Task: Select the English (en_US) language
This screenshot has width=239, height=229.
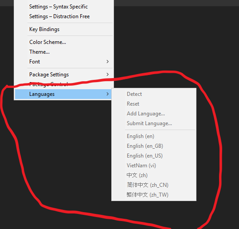Action: click(x=154, y=156)
